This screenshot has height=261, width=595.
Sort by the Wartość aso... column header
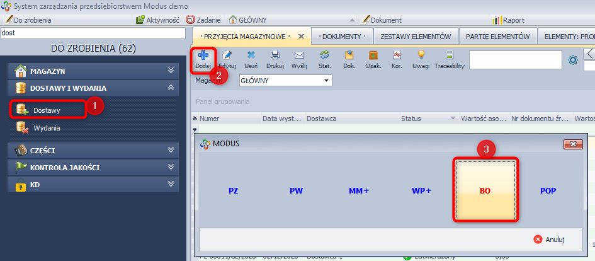pos(484,119)
